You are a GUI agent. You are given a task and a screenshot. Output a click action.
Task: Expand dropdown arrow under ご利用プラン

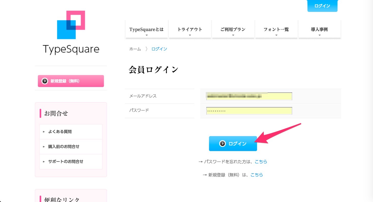tap(233, 35)
